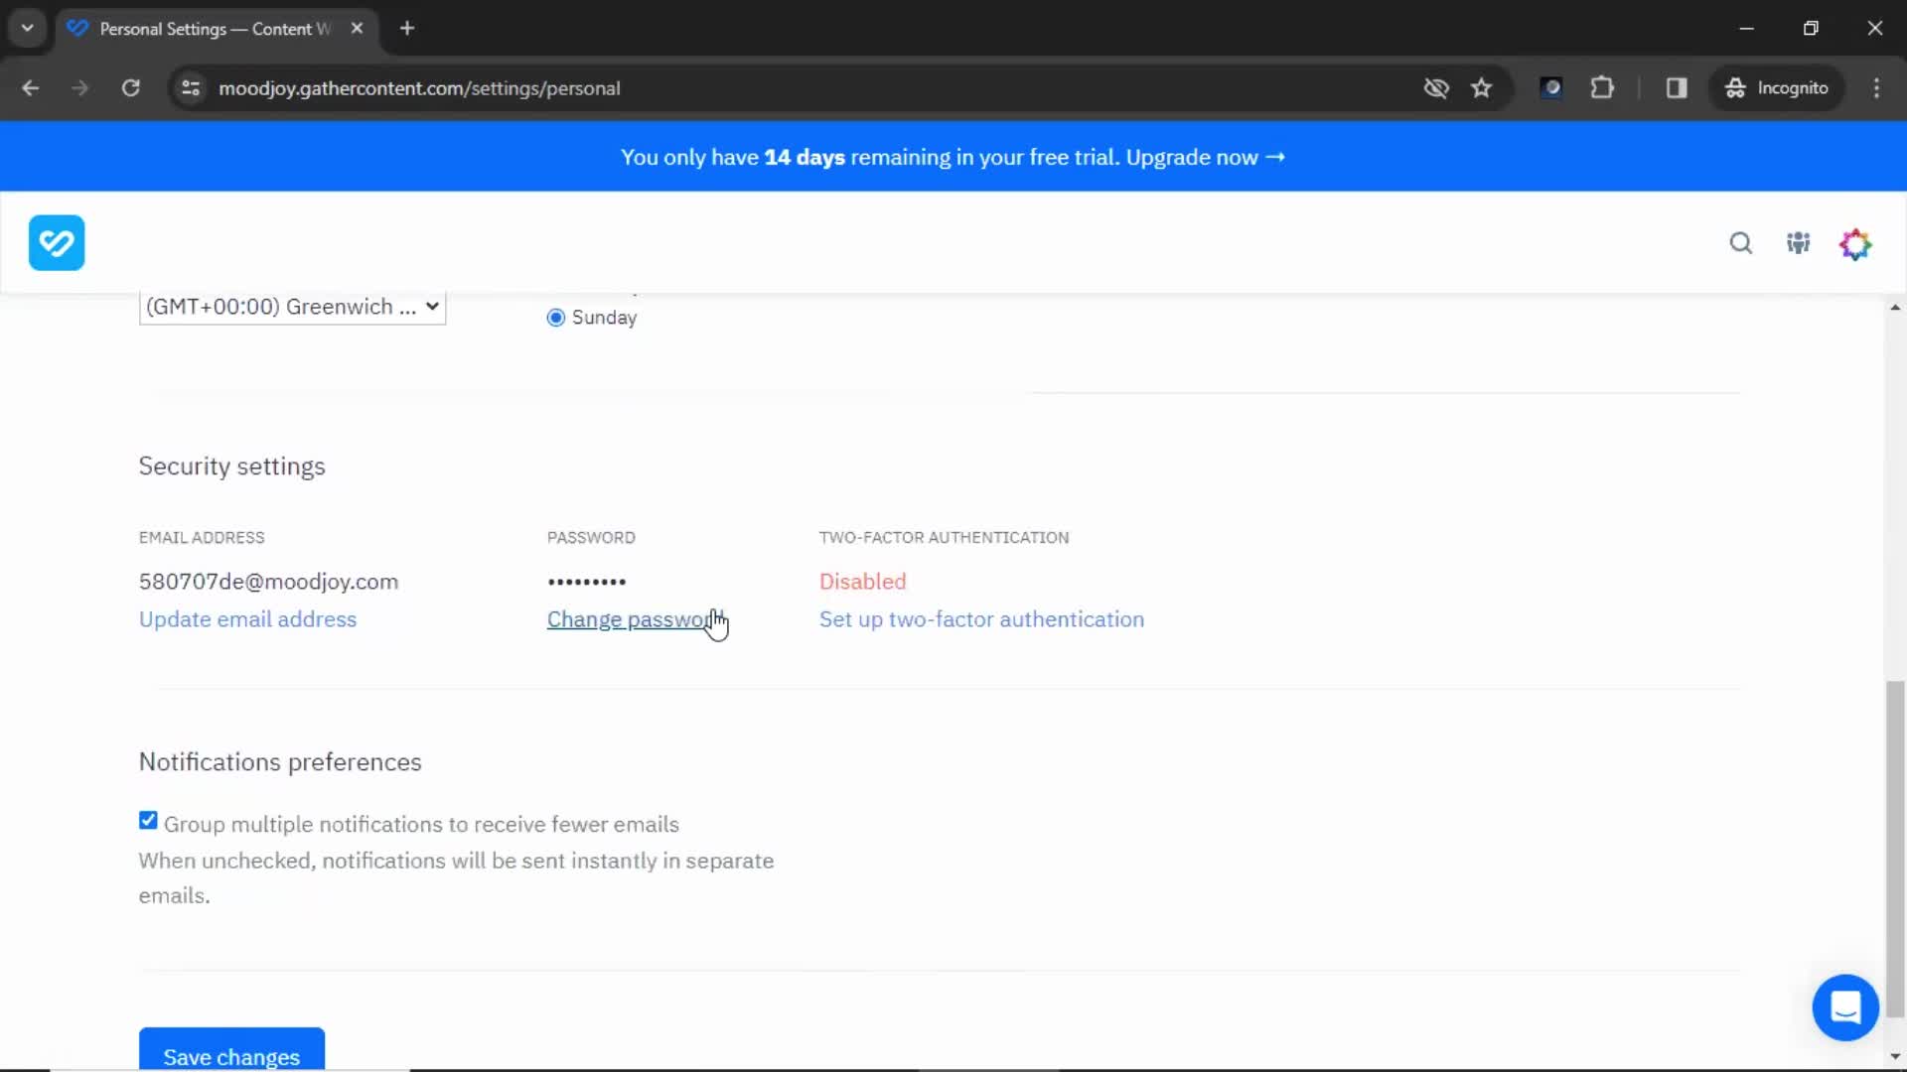Click the address bar URL
Screen dimensions: 1907x1072
[x=419, y=88]
